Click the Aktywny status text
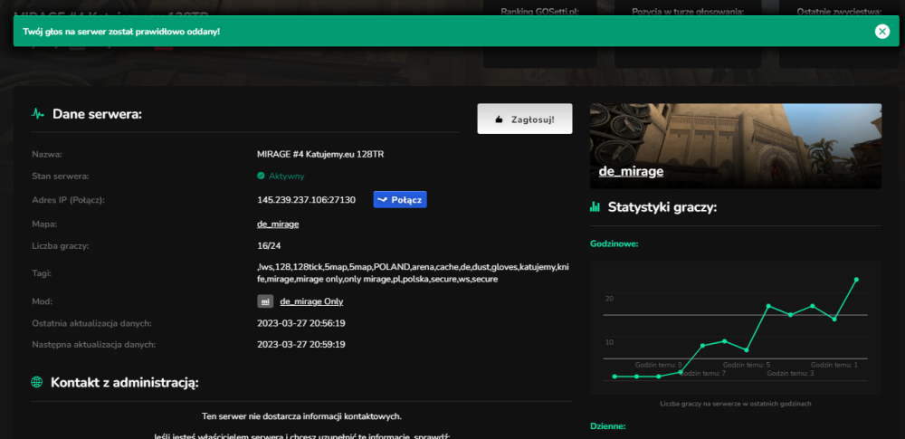The width and height of the screenshot is (905, 439). 286,177
